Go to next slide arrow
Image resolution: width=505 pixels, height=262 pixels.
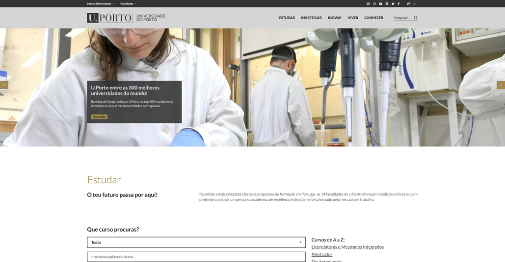pos(501,85)
